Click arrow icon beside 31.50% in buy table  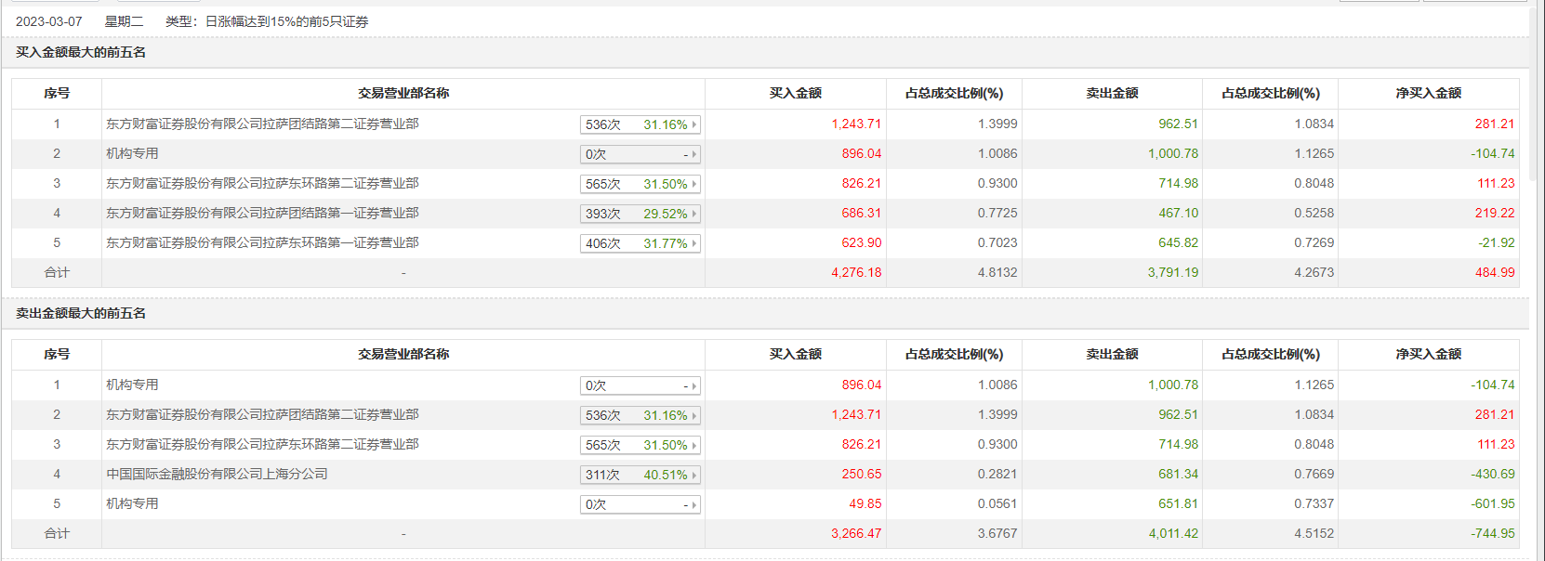[693, 184]
